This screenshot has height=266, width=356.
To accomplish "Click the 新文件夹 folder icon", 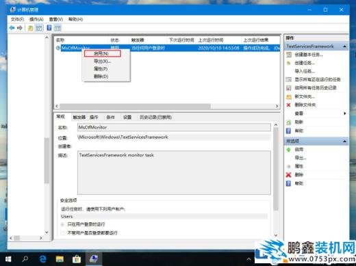I will [289, 96].
